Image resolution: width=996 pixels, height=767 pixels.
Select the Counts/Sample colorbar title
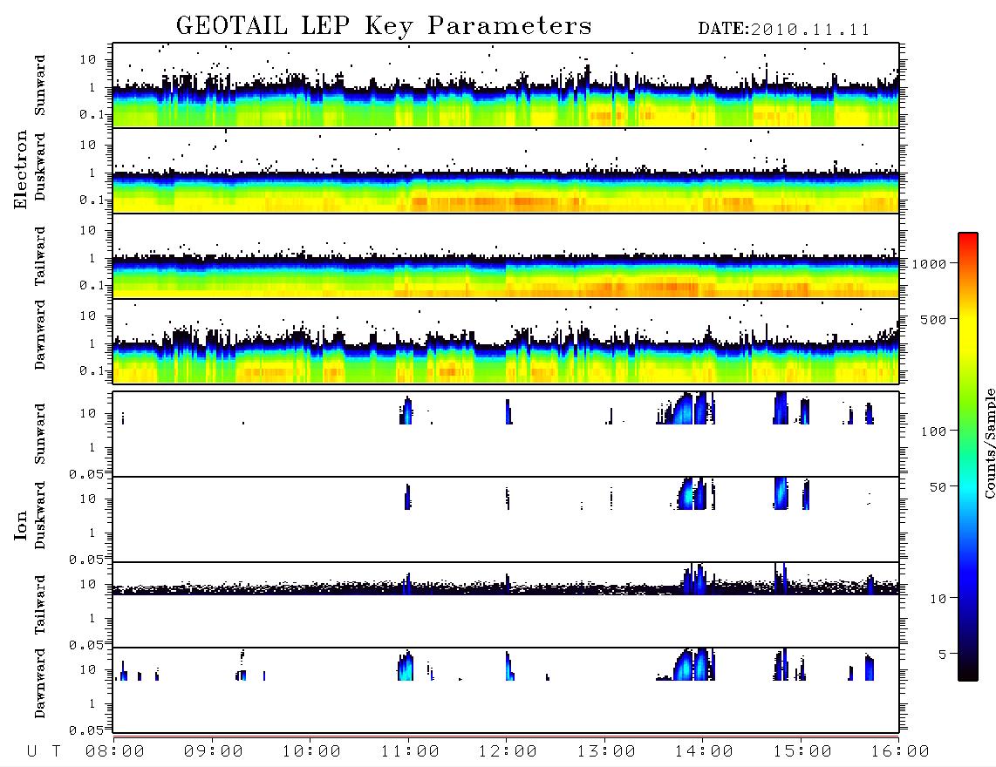tap(990, 443)
